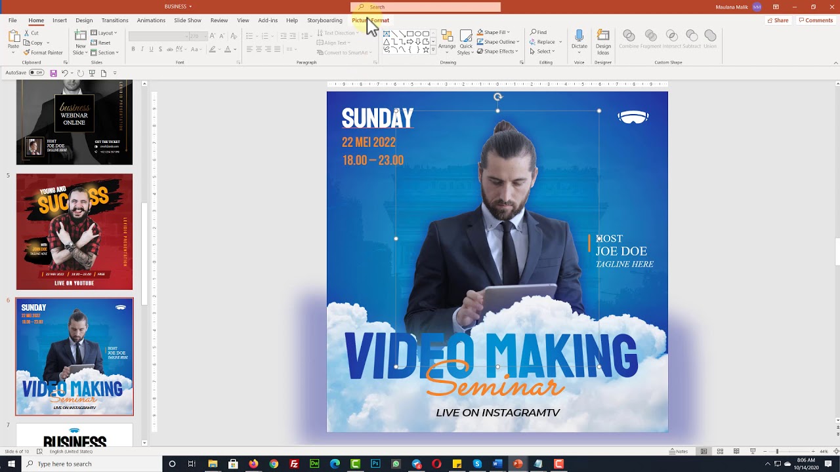This screenshot has height=472, width=840.
Task: Switch to the Design tab
Action: (x=84, y=20)
